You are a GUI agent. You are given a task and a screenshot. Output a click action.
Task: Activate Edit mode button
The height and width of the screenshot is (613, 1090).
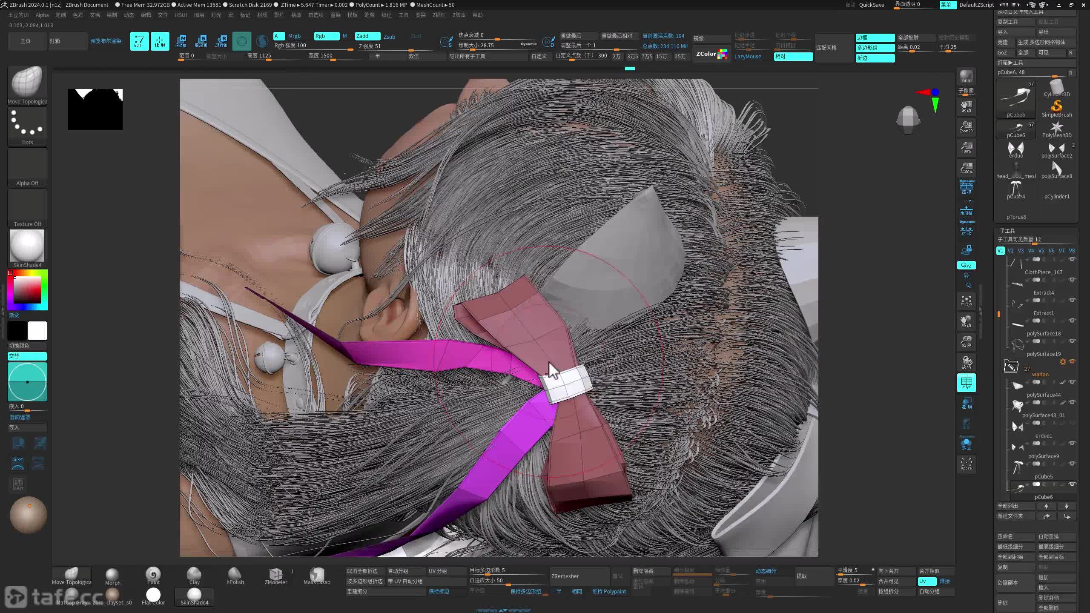pos(139,41)
